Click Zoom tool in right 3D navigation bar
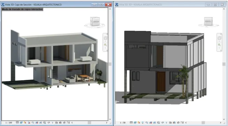This screenshot has height=126, width=228. 219,45
